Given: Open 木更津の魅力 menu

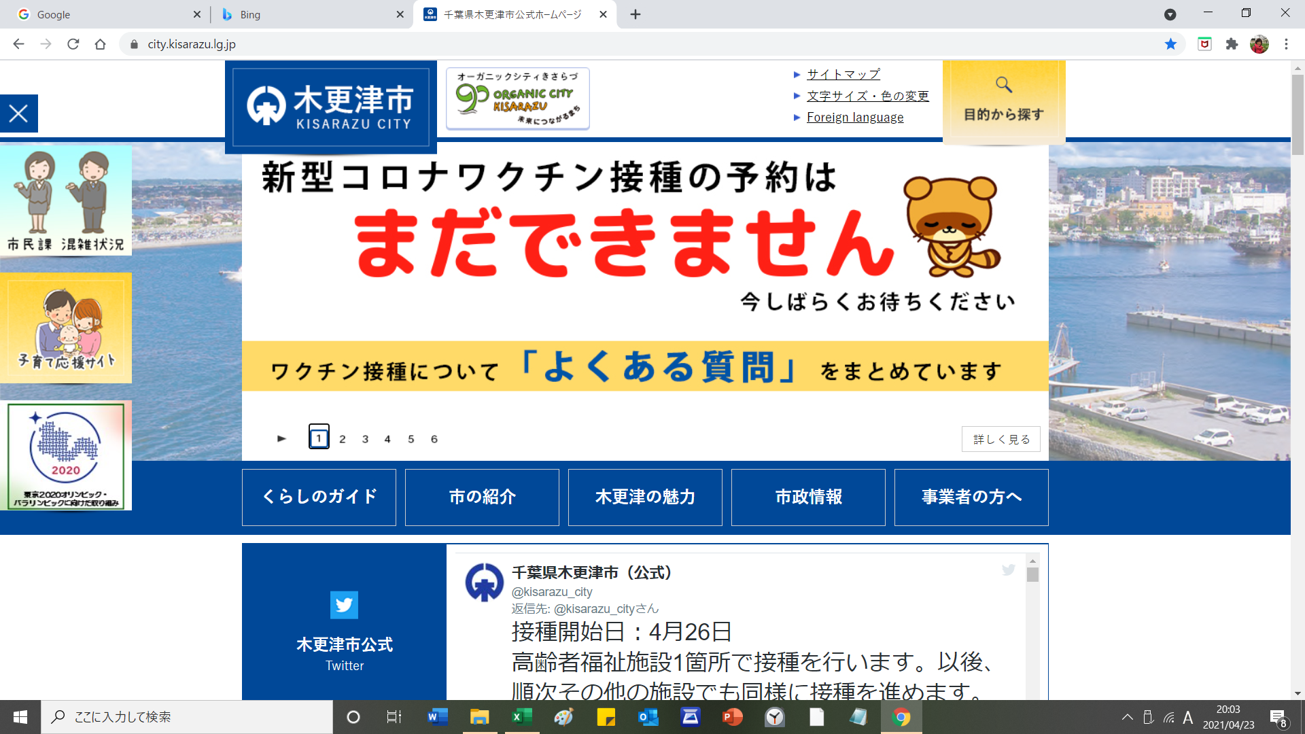Looking at the screenshot, I should point(645,497).
